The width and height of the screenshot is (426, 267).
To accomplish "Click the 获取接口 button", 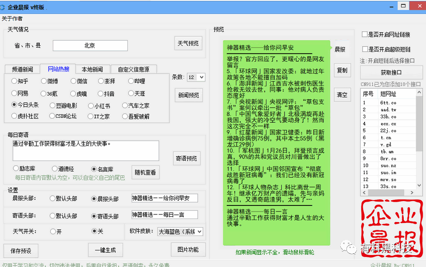I will (391, 72).
